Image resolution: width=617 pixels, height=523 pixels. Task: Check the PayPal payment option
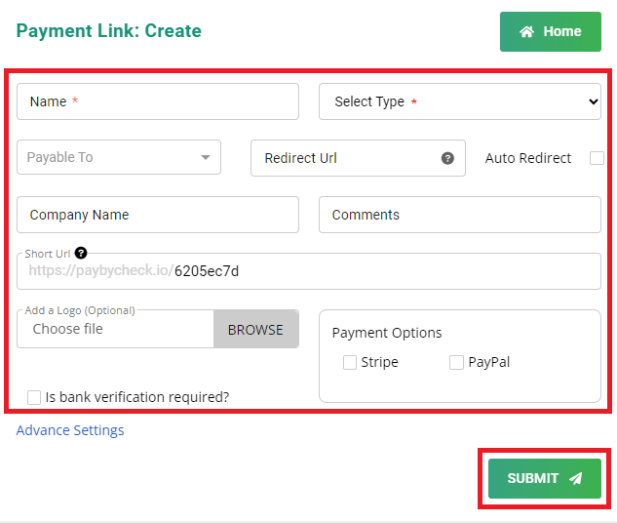click(456, 362)
